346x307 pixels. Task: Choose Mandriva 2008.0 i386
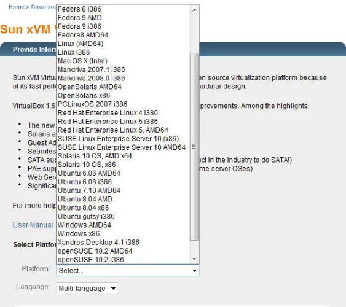[x=123, y=78]
